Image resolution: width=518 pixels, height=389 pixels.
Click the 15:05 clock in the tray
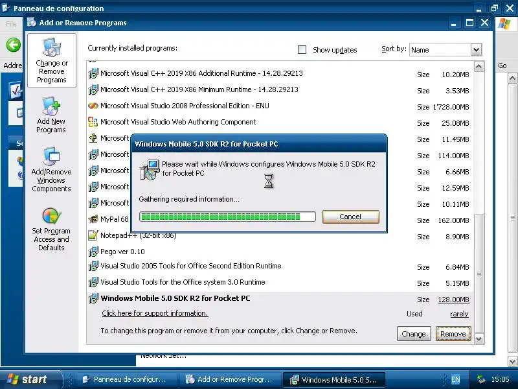click(x=500, y=379)
